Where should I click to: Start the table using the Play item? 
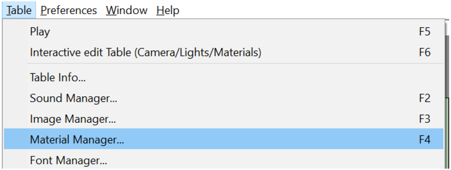224,31
